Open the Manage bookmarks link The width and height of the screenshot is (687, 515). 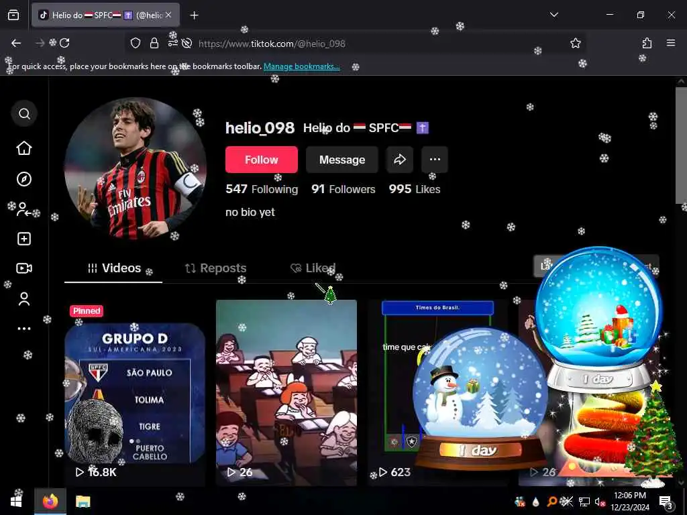coord(301,66)
